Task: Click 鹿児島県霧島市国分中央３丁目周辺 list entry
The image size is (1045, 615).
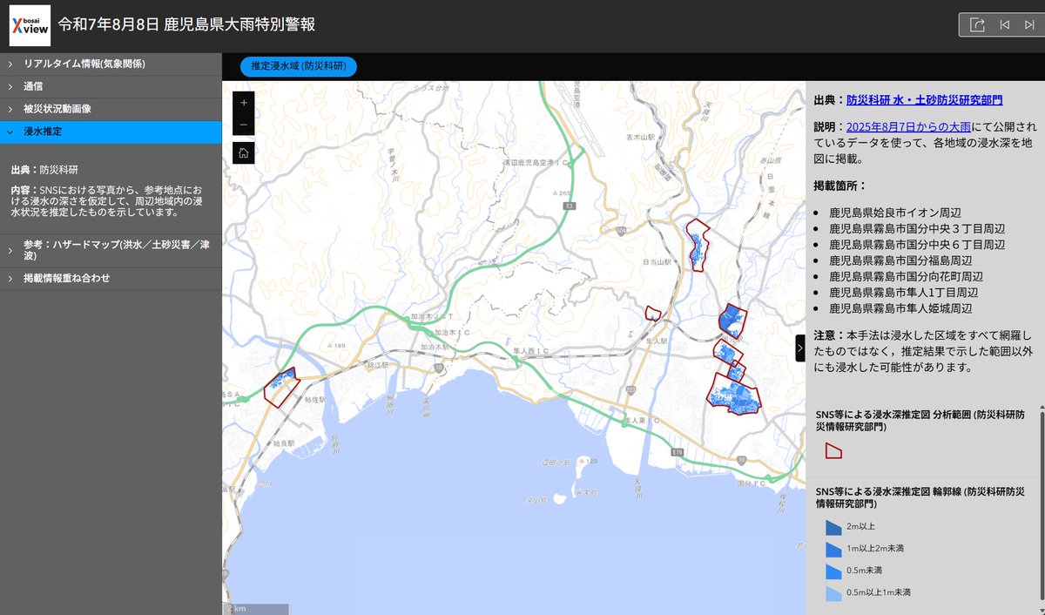Action: (917, 228)
